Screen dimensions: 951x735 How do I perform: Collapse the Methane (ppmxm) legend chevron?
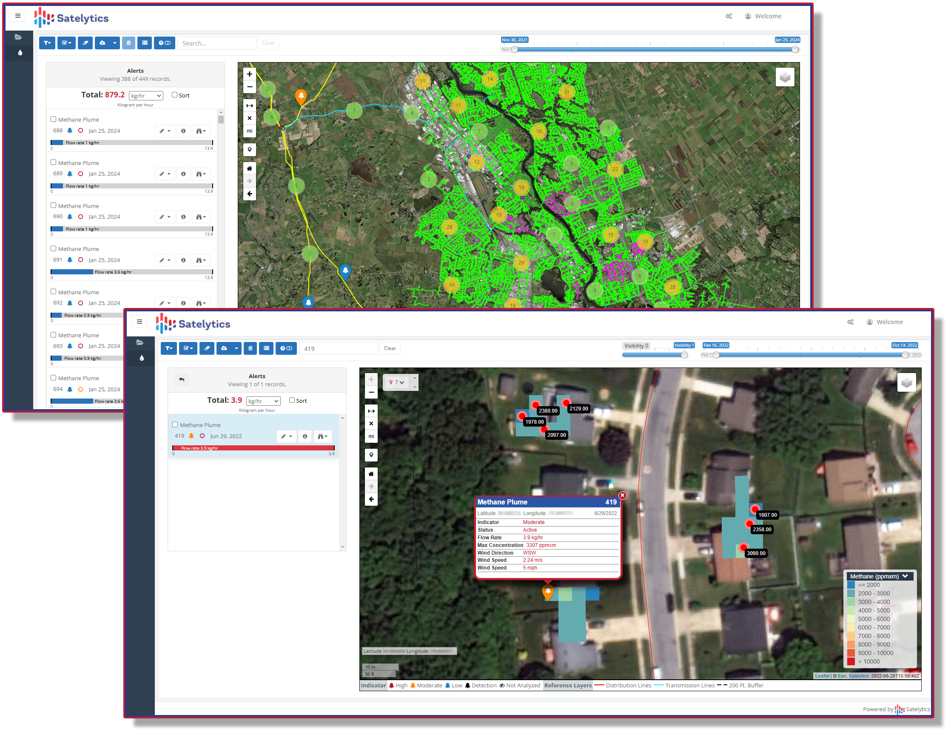(905, 576)
